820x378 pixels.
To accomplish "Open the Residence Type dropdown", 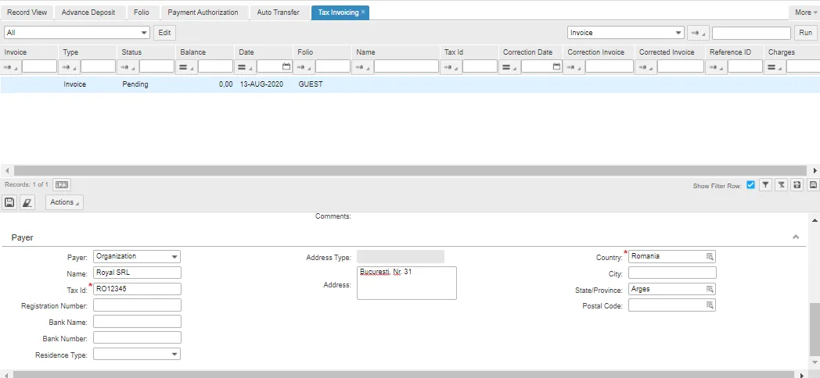I will (137, 355).
